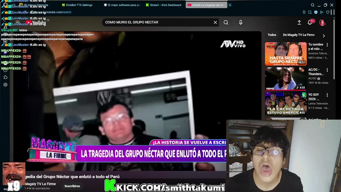341x192 pixels.
Task: Go to YouTube home via the logo
Action: click(36, 22)
